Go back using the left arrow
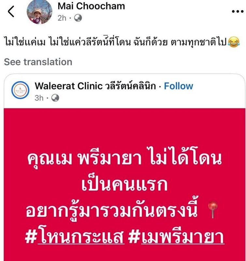The width and height of the screenshot is (246, 261). click(x=11, y=11)
